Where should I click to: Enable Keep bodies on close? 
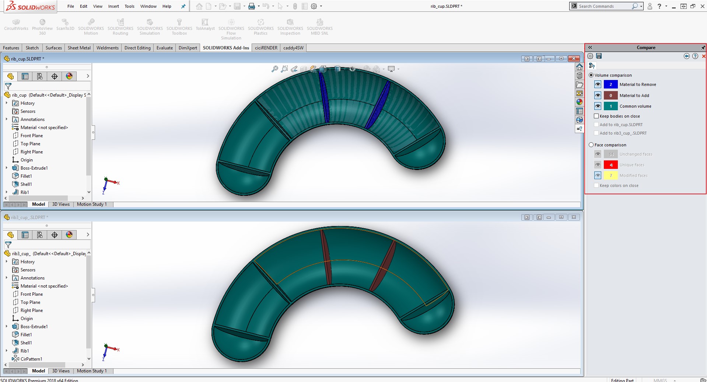pos(596,116)
